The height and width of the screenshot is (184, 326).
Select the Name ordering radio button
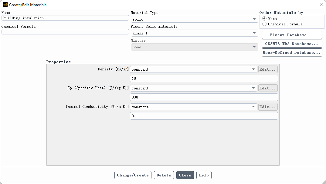[x=264, y=19]
